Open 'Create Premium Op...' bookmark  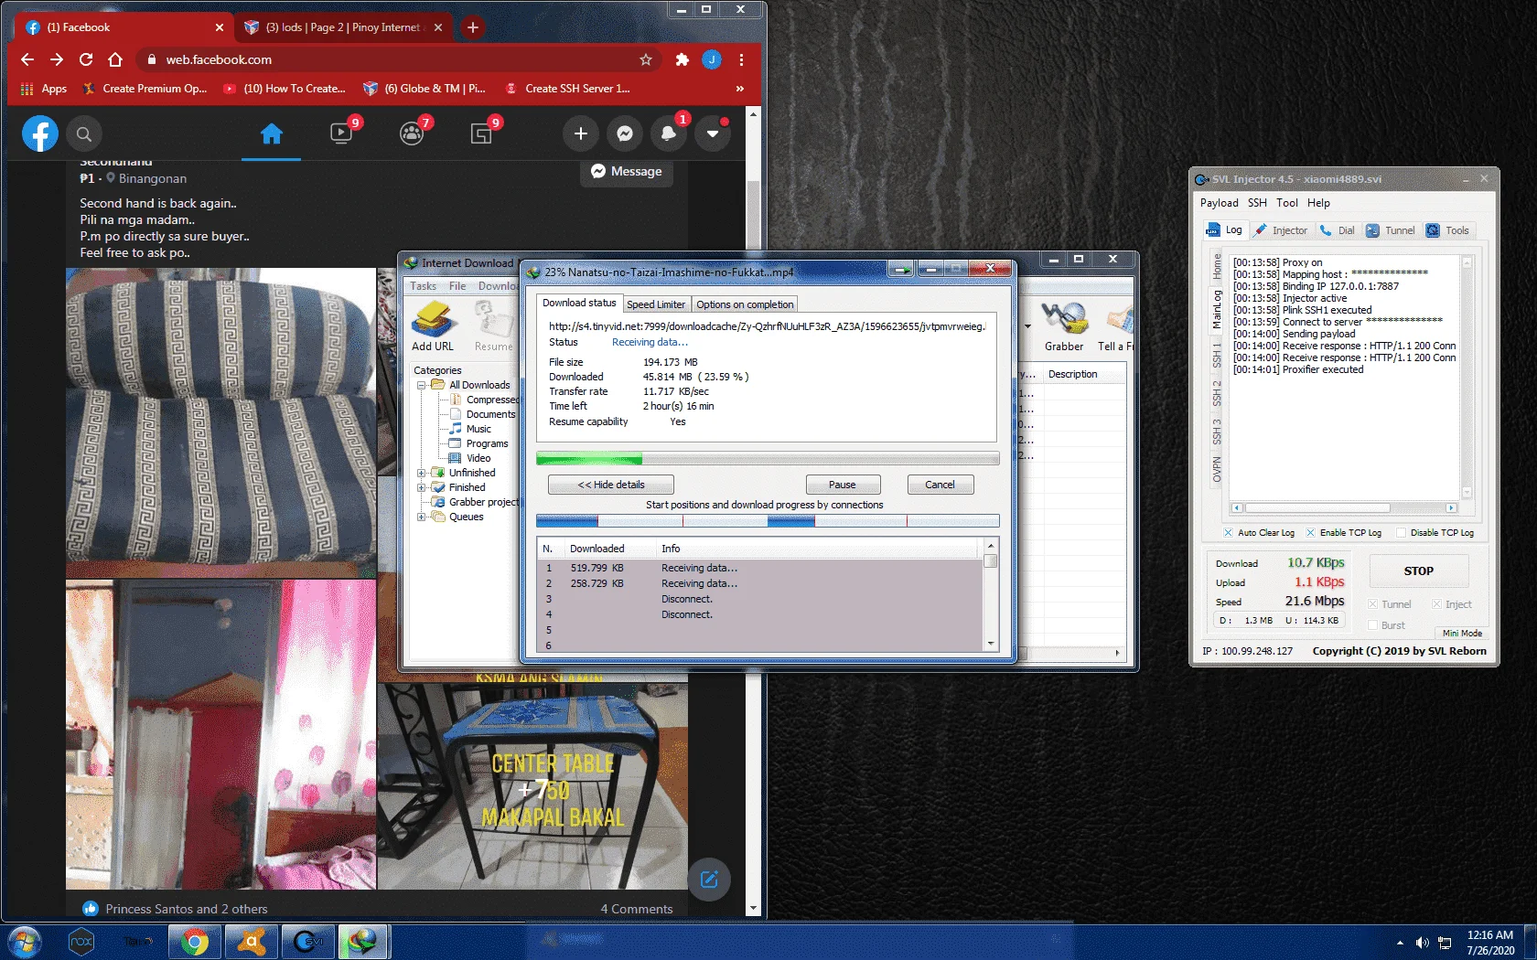point(145,89)
